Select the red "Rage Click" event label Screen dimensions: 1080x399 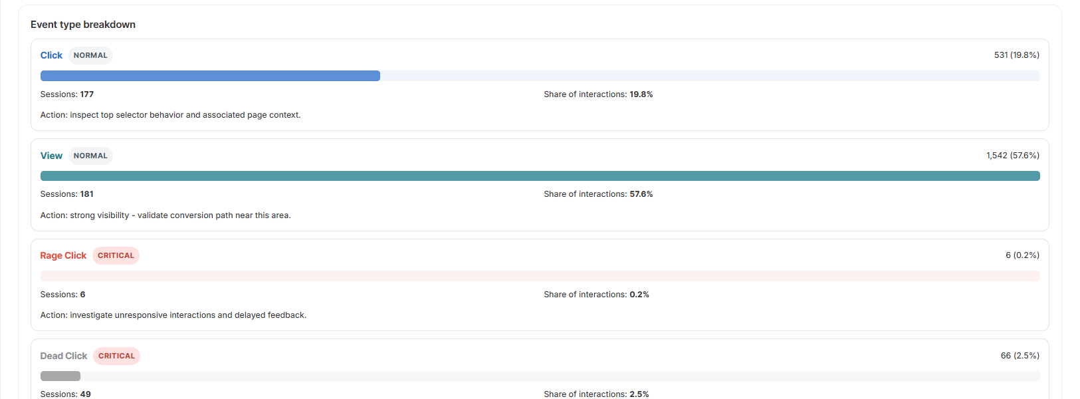63,255
